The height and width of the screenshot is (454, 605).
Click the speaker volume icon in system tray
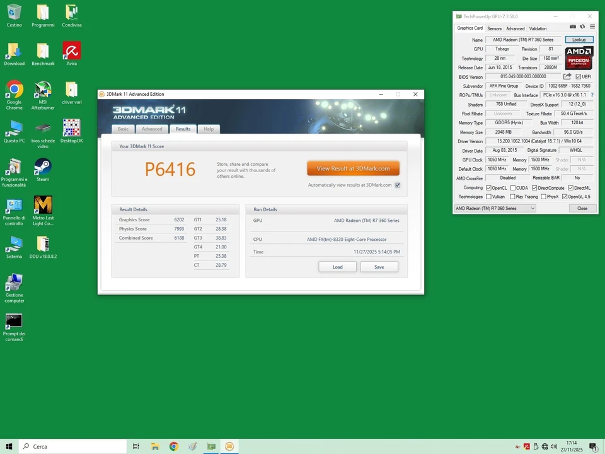[554, 446]
